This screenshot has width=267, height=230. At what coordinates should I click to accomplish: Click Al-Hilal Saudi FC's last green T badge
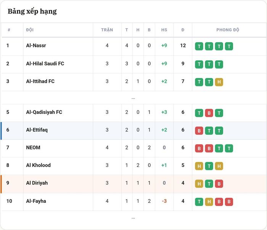tap(219, 64)
